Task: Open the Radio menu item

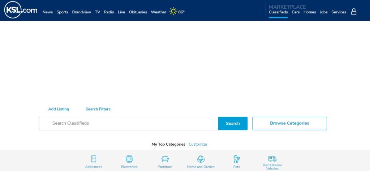Action: (x=109, y=12)
